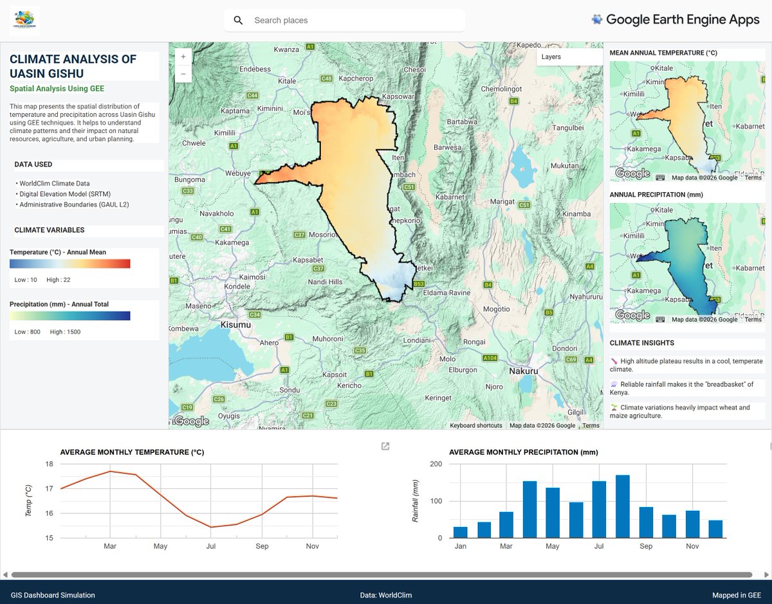Click Google logo on the Annual Precipitation map
772x604 pixels.
point(632,315)
